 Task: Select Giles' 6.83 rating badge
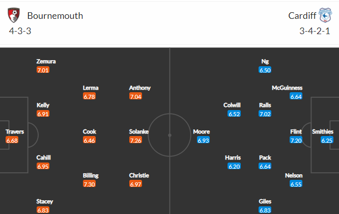click(265, 210)
